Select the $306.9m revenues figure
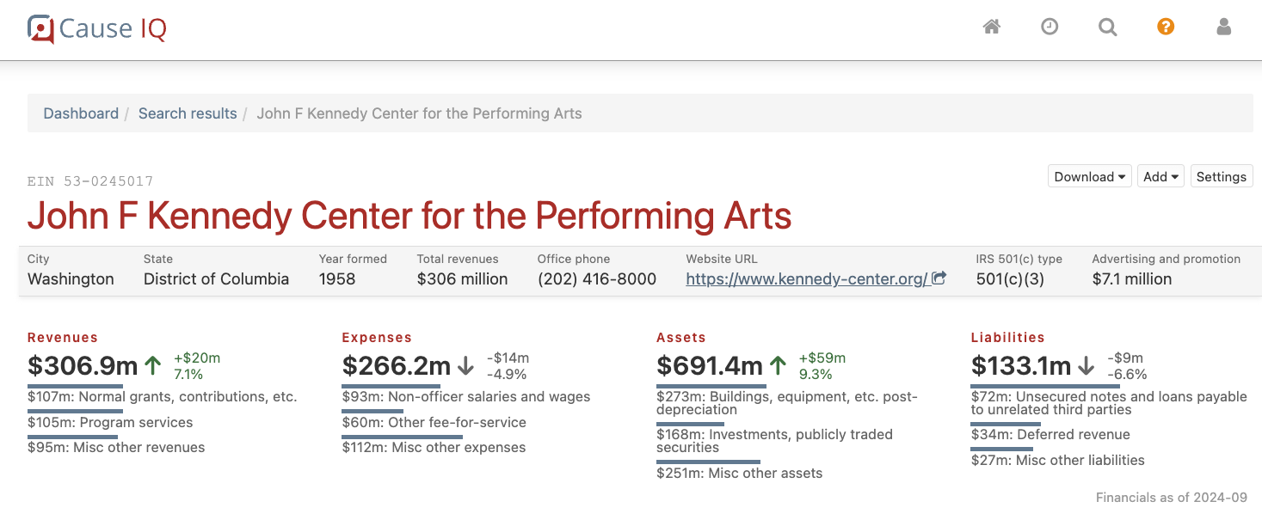This screenshot has width=1262, height=520. 83,366
